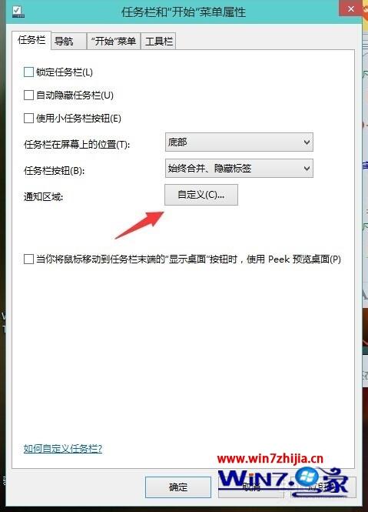Viewport: 368px width, 512px height.
Task: Click the dialog title 任务栏和"开始"菜单属性
Action: (x=184, y=12)
